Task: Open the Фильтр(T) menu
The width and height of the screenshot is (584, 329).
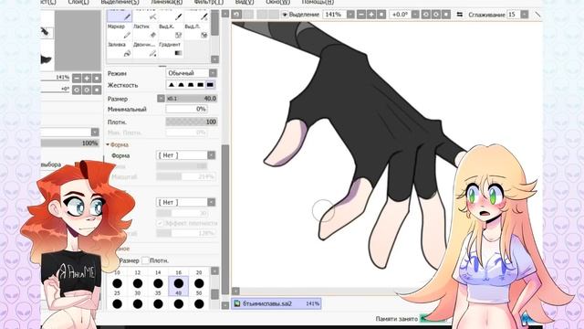Action: [x=209, y=2]
